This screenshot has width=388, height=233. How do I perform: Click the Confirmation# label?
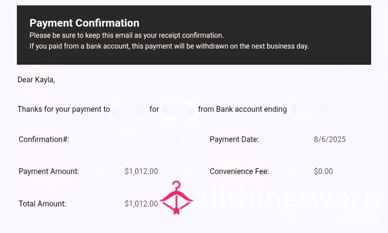(44, 139)
